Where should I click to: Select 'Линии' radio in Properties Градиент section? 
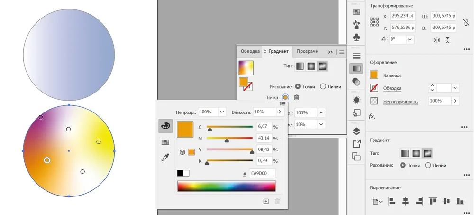click(428, 165)
